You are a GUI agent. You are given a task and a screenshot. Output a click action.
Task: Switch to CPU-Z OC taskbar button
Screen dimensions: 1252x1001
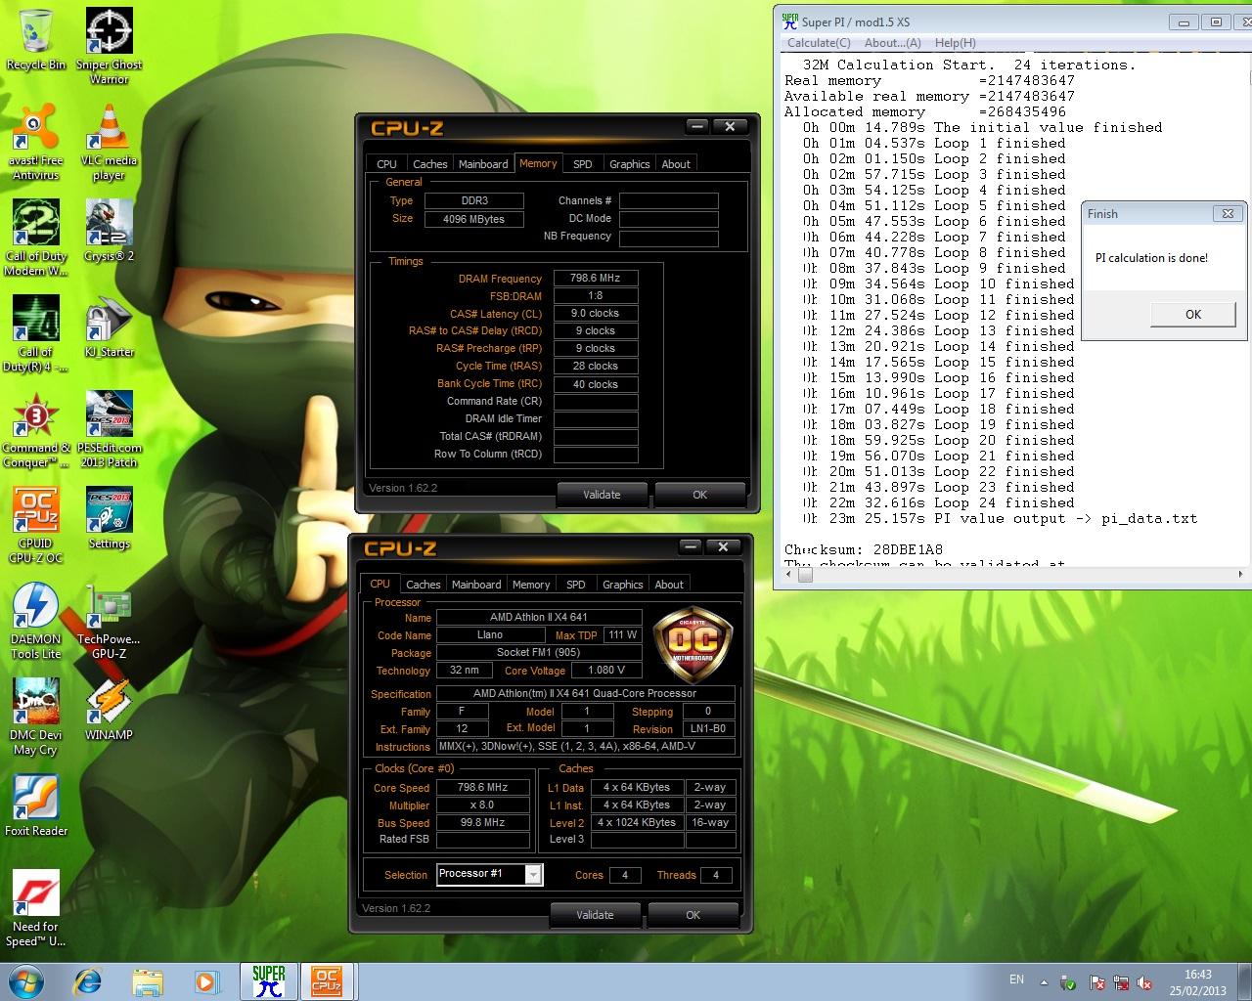click(328, 981)
